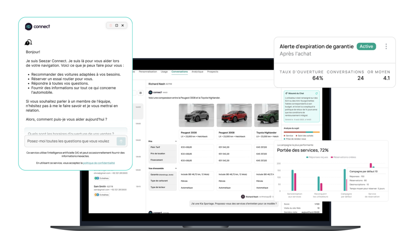Open the politique de confidentialité link
This screenshot has height=231, width=411.
(x=99, y=163)
